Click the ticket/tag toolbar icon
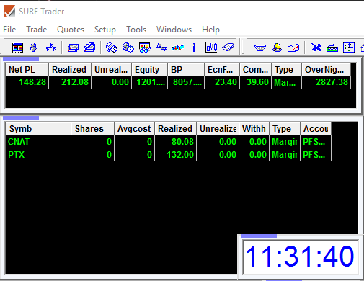Image resolution: width=364 pixels, height=281 pixels. 228,48
